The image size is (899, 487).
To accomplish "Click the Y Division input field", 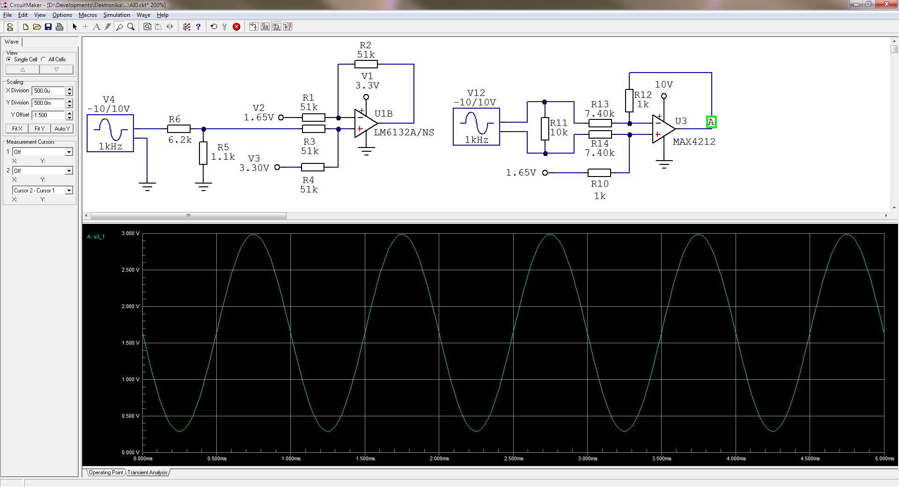I will (x=49, y=103).
